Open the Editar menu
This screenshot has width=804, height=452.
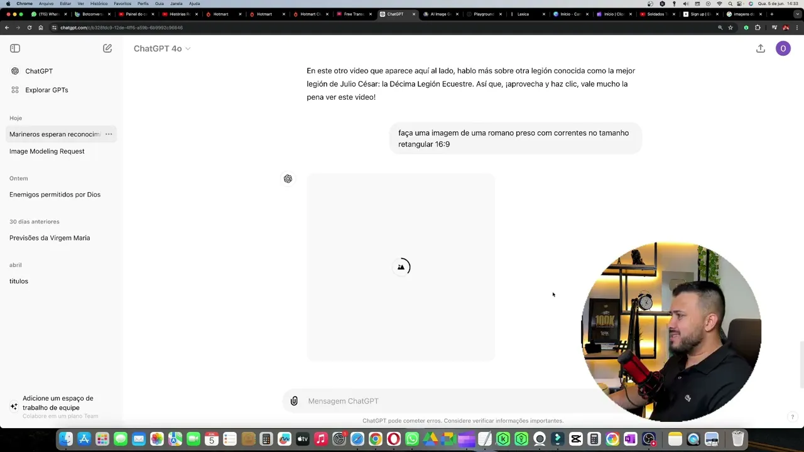click(65, 4)
